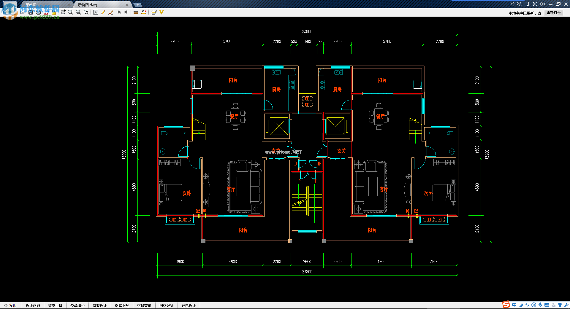Click the 2600 bottom dimension text
The height and width of the screenshot is (309, 570).
pyautogui.click(x=307, y=262)
